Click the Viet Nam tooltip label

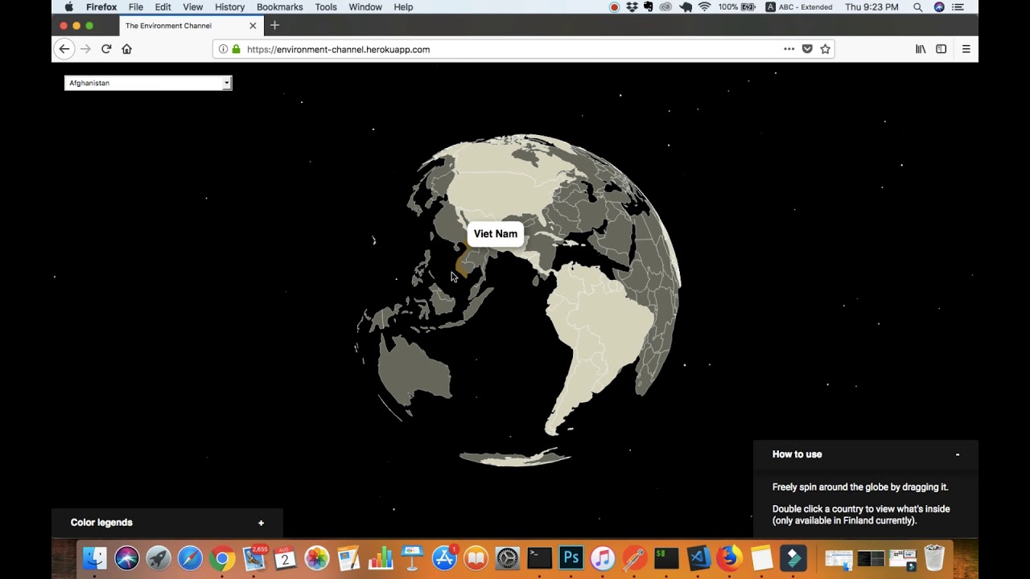point(496,234)
